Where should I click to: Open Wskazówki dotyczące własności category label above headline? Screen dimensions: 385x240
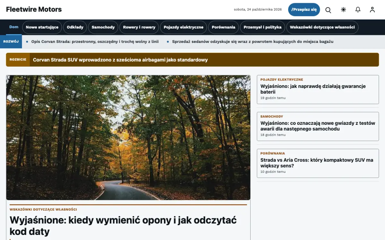pos(43,209)
